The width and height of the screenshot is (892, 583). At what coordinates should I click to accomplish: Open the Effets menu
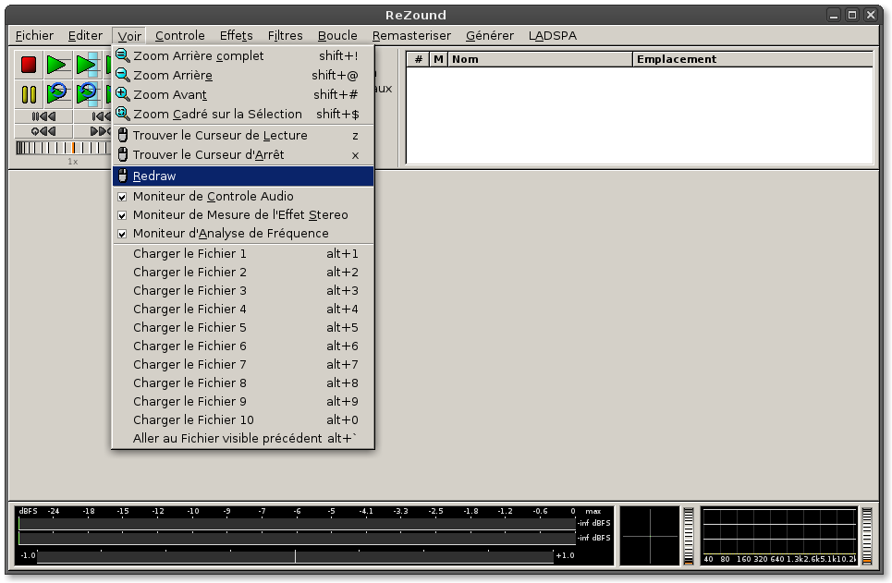(236, 36)
